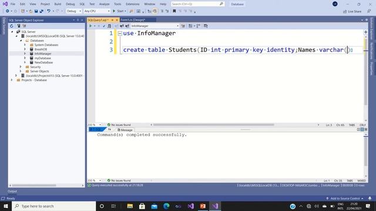Click the Live Share button
Screen dimensions: 376x211
[x=352, y=11]
